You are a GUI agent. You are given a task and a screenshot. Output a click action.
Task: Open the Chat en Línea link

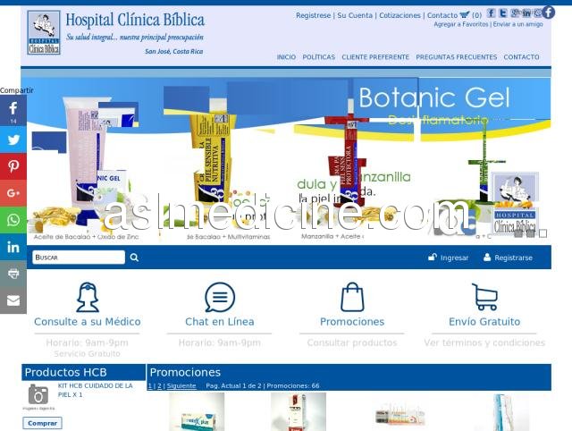(220, 322)
